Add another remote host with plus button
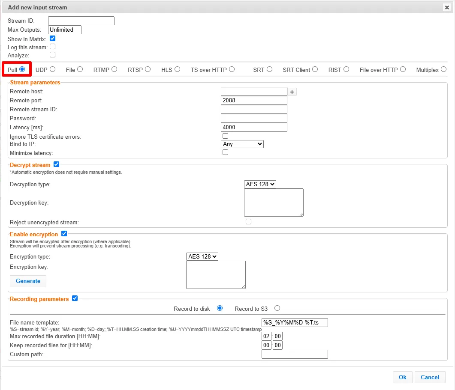The height and width of the screenshot is (390, 455). pyautogui.click(x=292, y=92)
